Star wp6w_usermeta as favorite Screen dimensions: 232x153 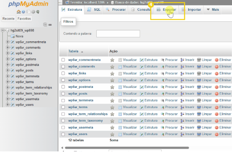click(x=112, y=128)
